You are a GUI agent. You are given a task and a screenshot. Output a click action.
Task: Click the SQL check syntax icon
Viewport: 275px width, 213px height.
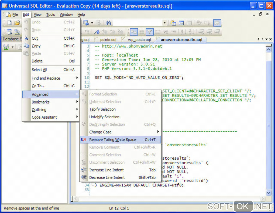click(199, 23)
